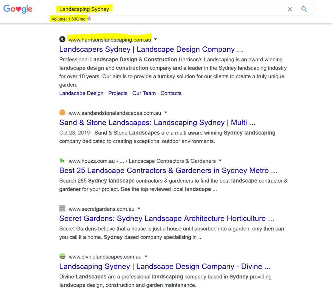Click the highlighted Volume 1,600/mo label
332x296 pixels.
click(68, 19)
